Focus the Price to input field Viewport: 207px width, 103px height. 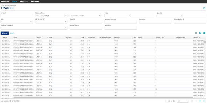point(142,16)
